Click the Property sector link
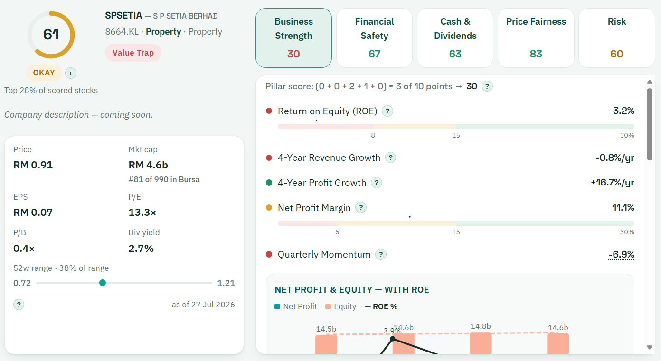The image size is (661, 361). 163,32
